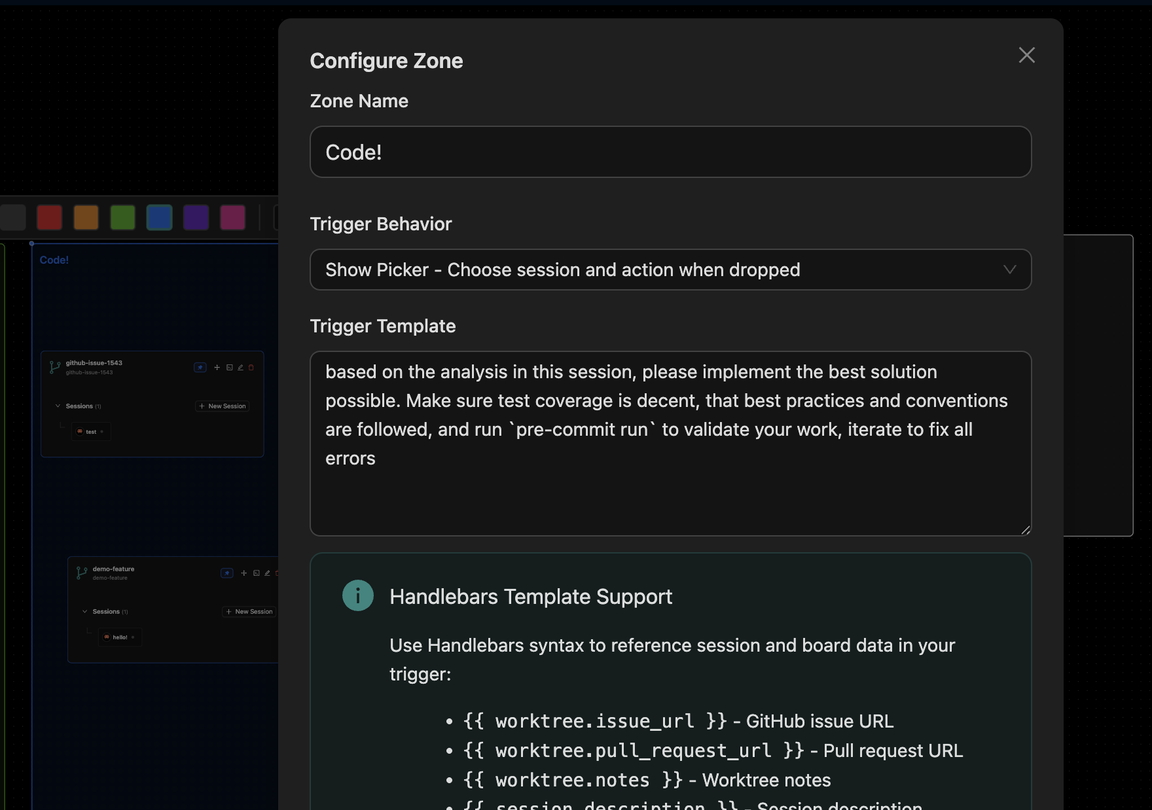Select the test session chip

coord(91,431)
